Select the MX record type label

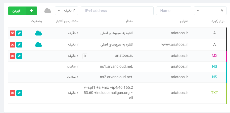click(214, 56)
